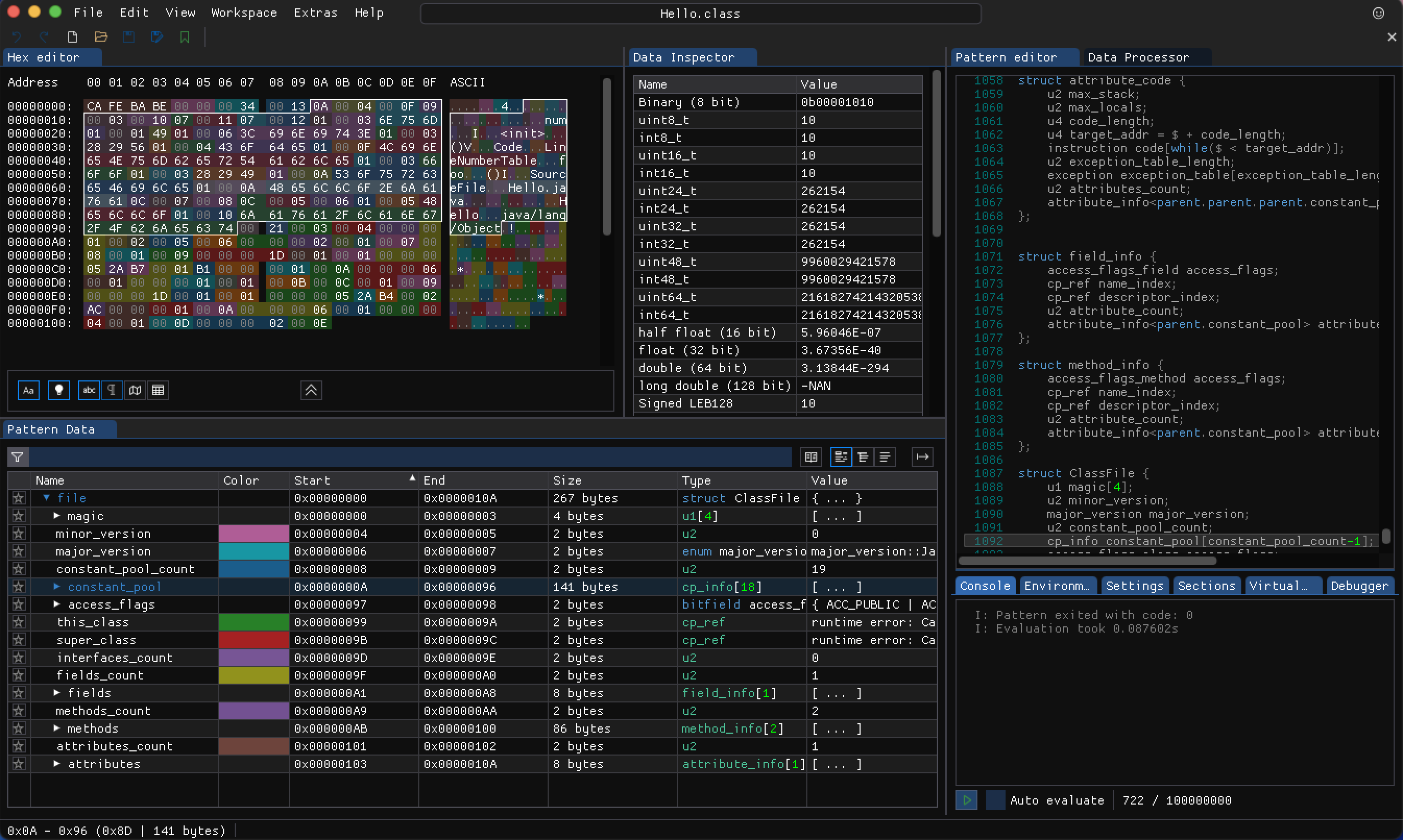
Task: Favorite the minor_version row with the star icon
Action: point(19,534)
